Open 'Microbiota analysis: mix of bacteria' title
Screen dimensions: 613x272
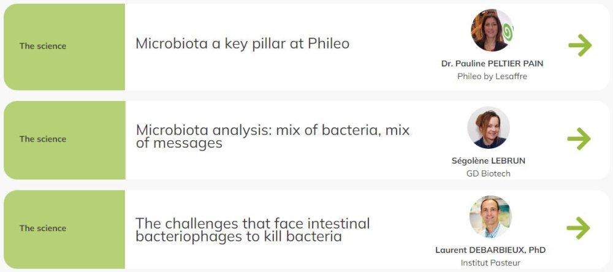(x=272, y=137)
